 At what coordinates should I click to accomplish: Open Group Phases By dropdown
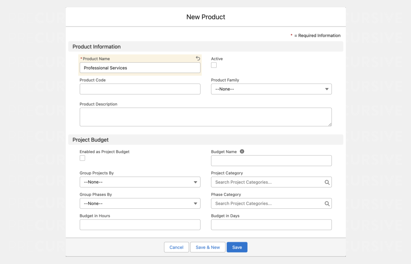tap(140, 204)
